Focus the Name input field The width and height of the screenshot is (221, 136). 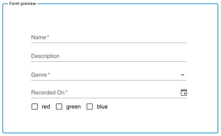coord(109,37)
